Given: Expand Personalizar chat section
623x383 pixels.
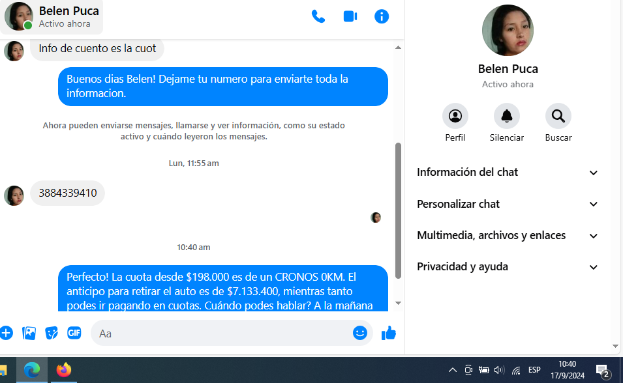Looking at the screenshot, I should (508, 204).
